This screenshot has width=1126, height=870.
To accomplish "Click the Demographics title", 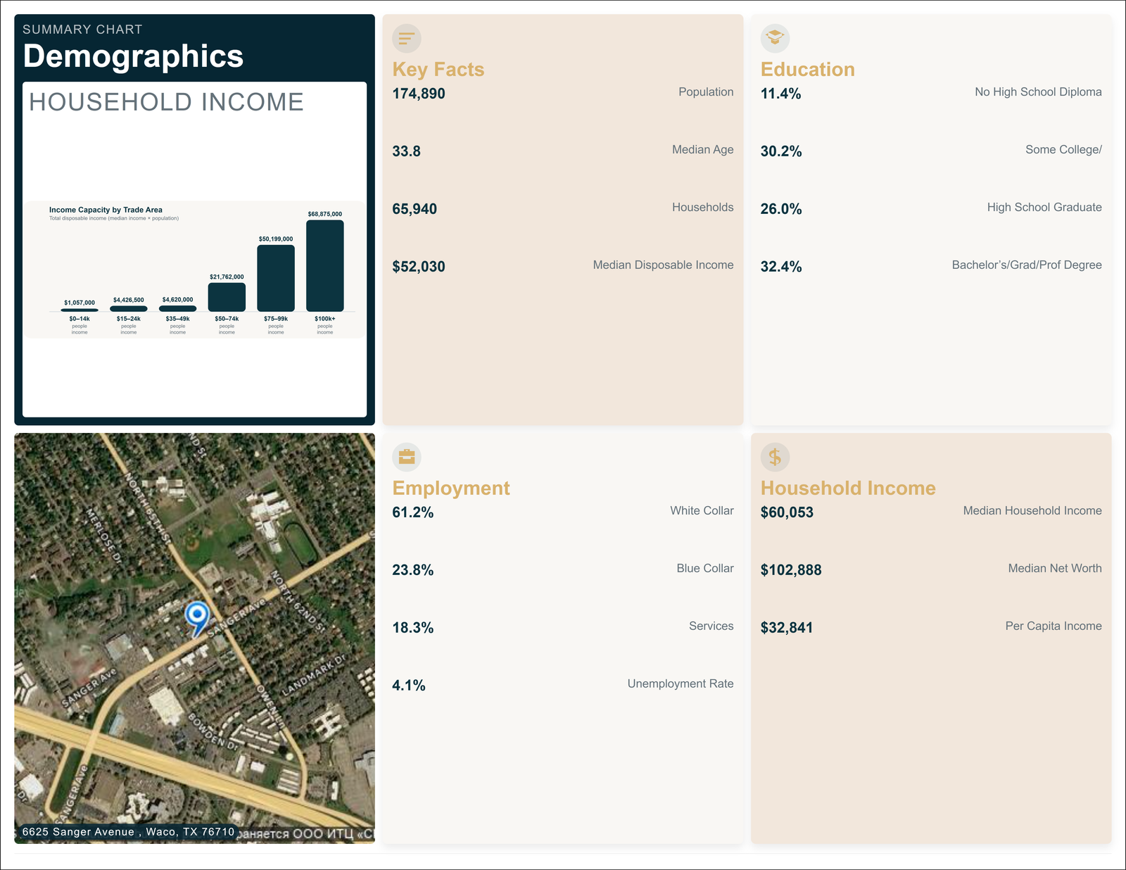I will pos(133,56).
